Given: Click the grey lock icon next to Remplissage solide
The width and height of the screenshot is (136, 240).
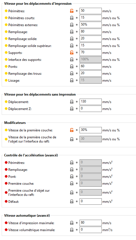Looking at the screenshot, I should tap(71, 39).
